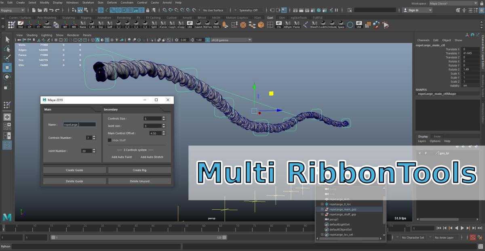Switch to the Gael shelf tab
Viewport: 485px width, 251px height.
pos(270,18)
